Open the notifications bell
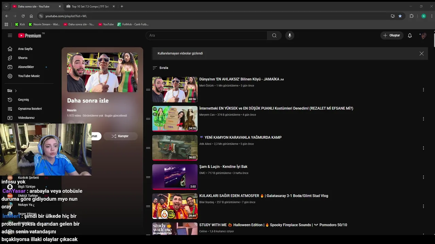Screen dimensions: 435x244 [x=410, y=35]
